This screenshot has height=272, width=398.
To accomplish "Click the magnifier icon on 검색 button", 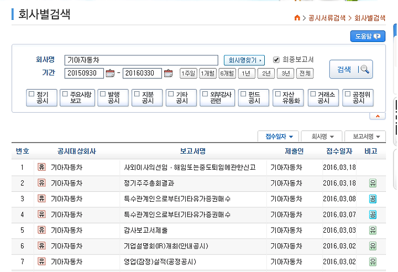I will (x=365, y=69).
